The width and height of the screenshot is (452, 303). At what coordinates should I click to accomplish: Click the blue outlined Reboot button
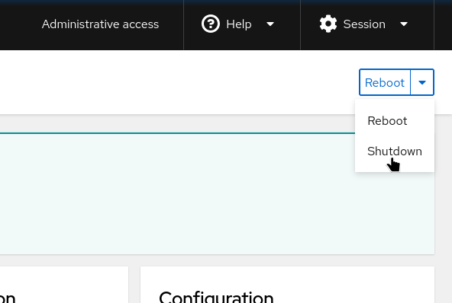pyautogui.click(x=385, y=82)
